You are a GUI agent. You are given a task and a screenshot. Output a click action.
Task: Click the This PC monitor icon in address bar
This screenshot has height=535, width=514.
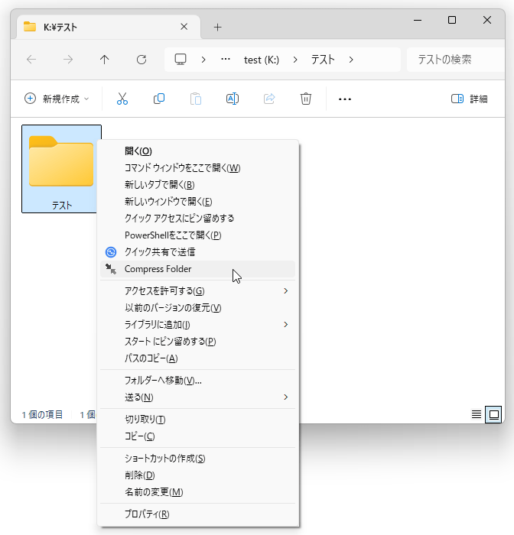181,60
